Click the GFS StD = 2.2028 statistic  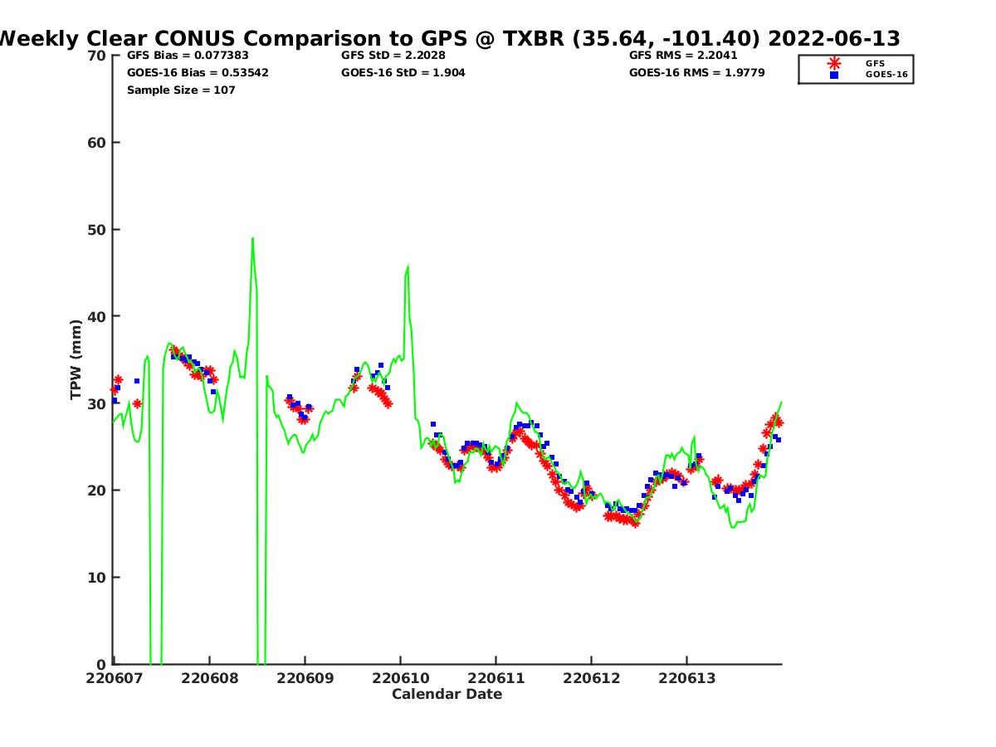[x=393, y=56]
